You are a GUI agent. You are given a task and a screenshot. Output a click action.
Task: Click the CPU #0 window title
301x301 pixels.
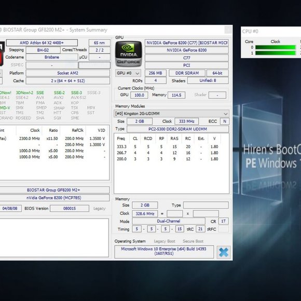pos(250,31)
